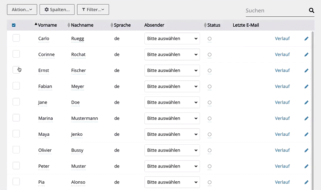
Task: Open edit pencil for Jane Doe
Action: coord(306,103)
